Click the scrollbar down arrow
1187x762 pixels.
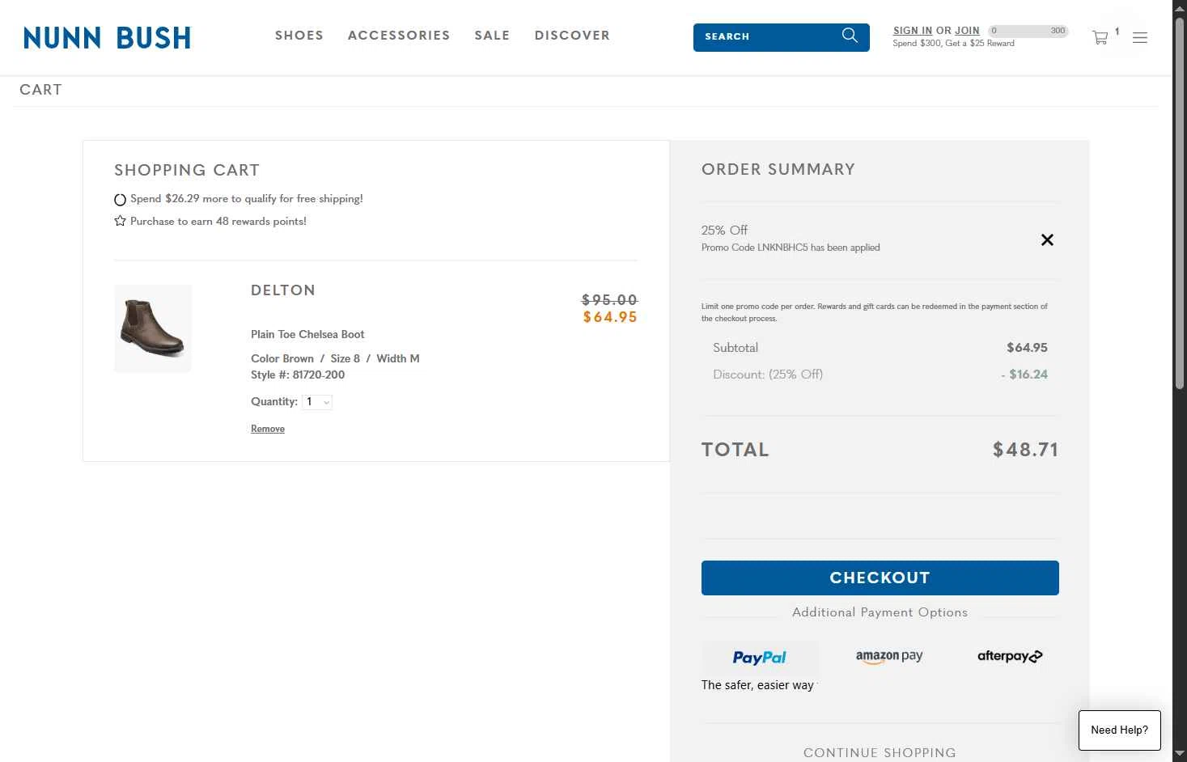pyautogui.click(x=1180, y=754)
